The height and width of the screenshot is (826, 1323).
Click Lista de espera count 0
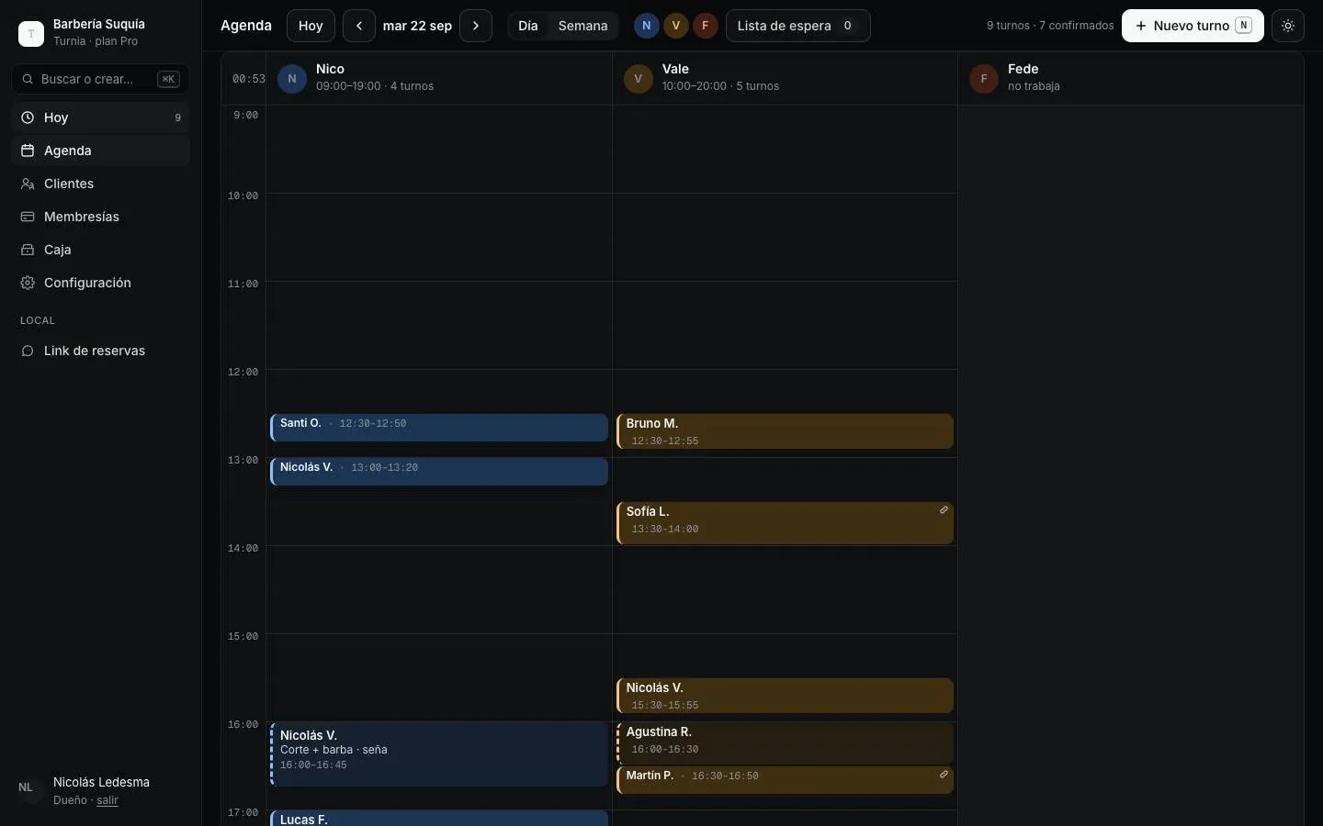click(x=847, y=26)
